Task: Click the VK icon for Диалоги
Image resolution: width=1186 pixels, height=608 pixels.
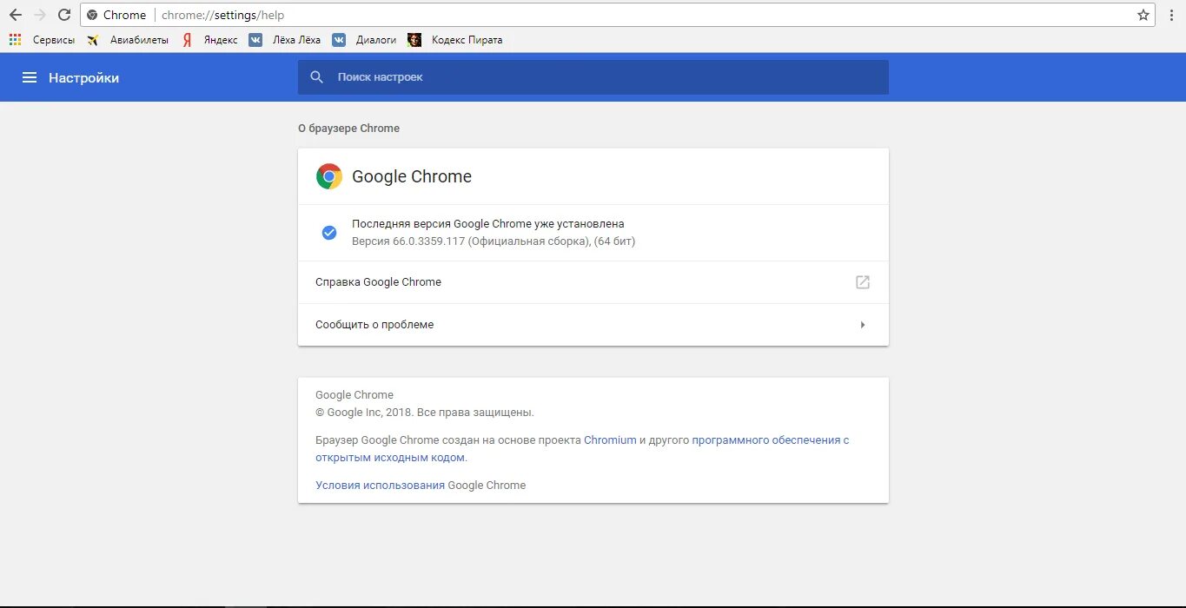Action: [339, 40]
